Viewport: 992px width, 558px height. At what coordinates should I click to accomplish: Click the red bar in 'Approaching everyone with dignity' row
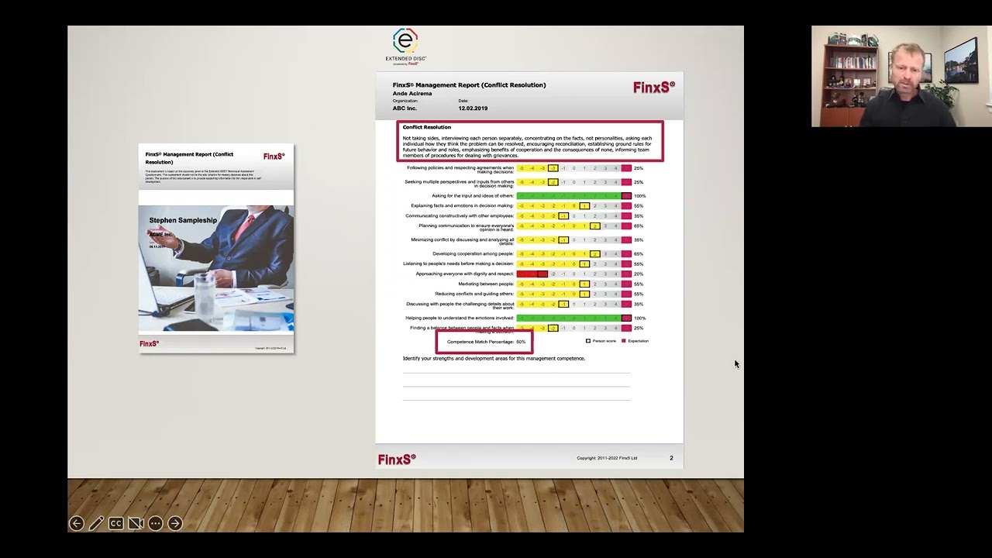[532, 274]
